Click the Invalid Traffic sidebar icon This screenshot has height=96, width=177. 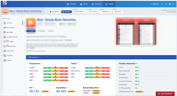tap(5, 51)
